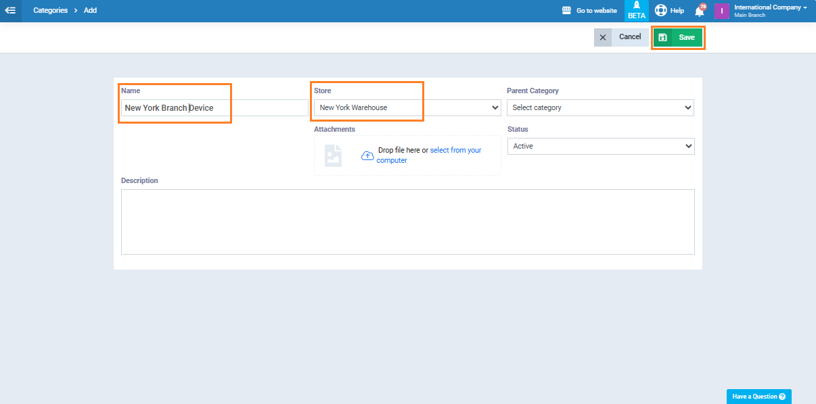Click the purple user avatar icon

click(721, 11)
